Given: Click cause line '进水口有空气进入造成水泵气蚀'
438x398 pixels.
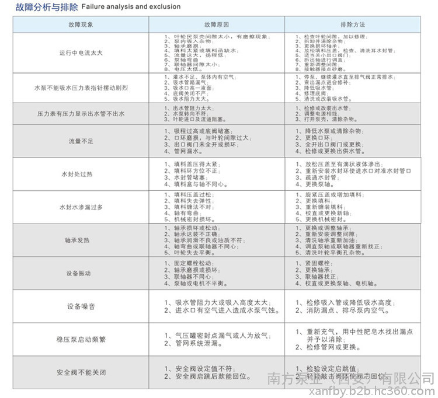Looking at the screenshot, I should click(x=222, y=310).
